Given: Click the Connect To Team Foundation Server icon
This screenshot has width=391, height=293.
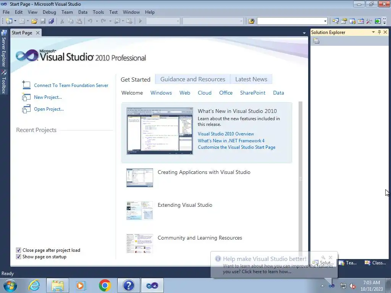Looking at the screenshot, I should 26,85.
